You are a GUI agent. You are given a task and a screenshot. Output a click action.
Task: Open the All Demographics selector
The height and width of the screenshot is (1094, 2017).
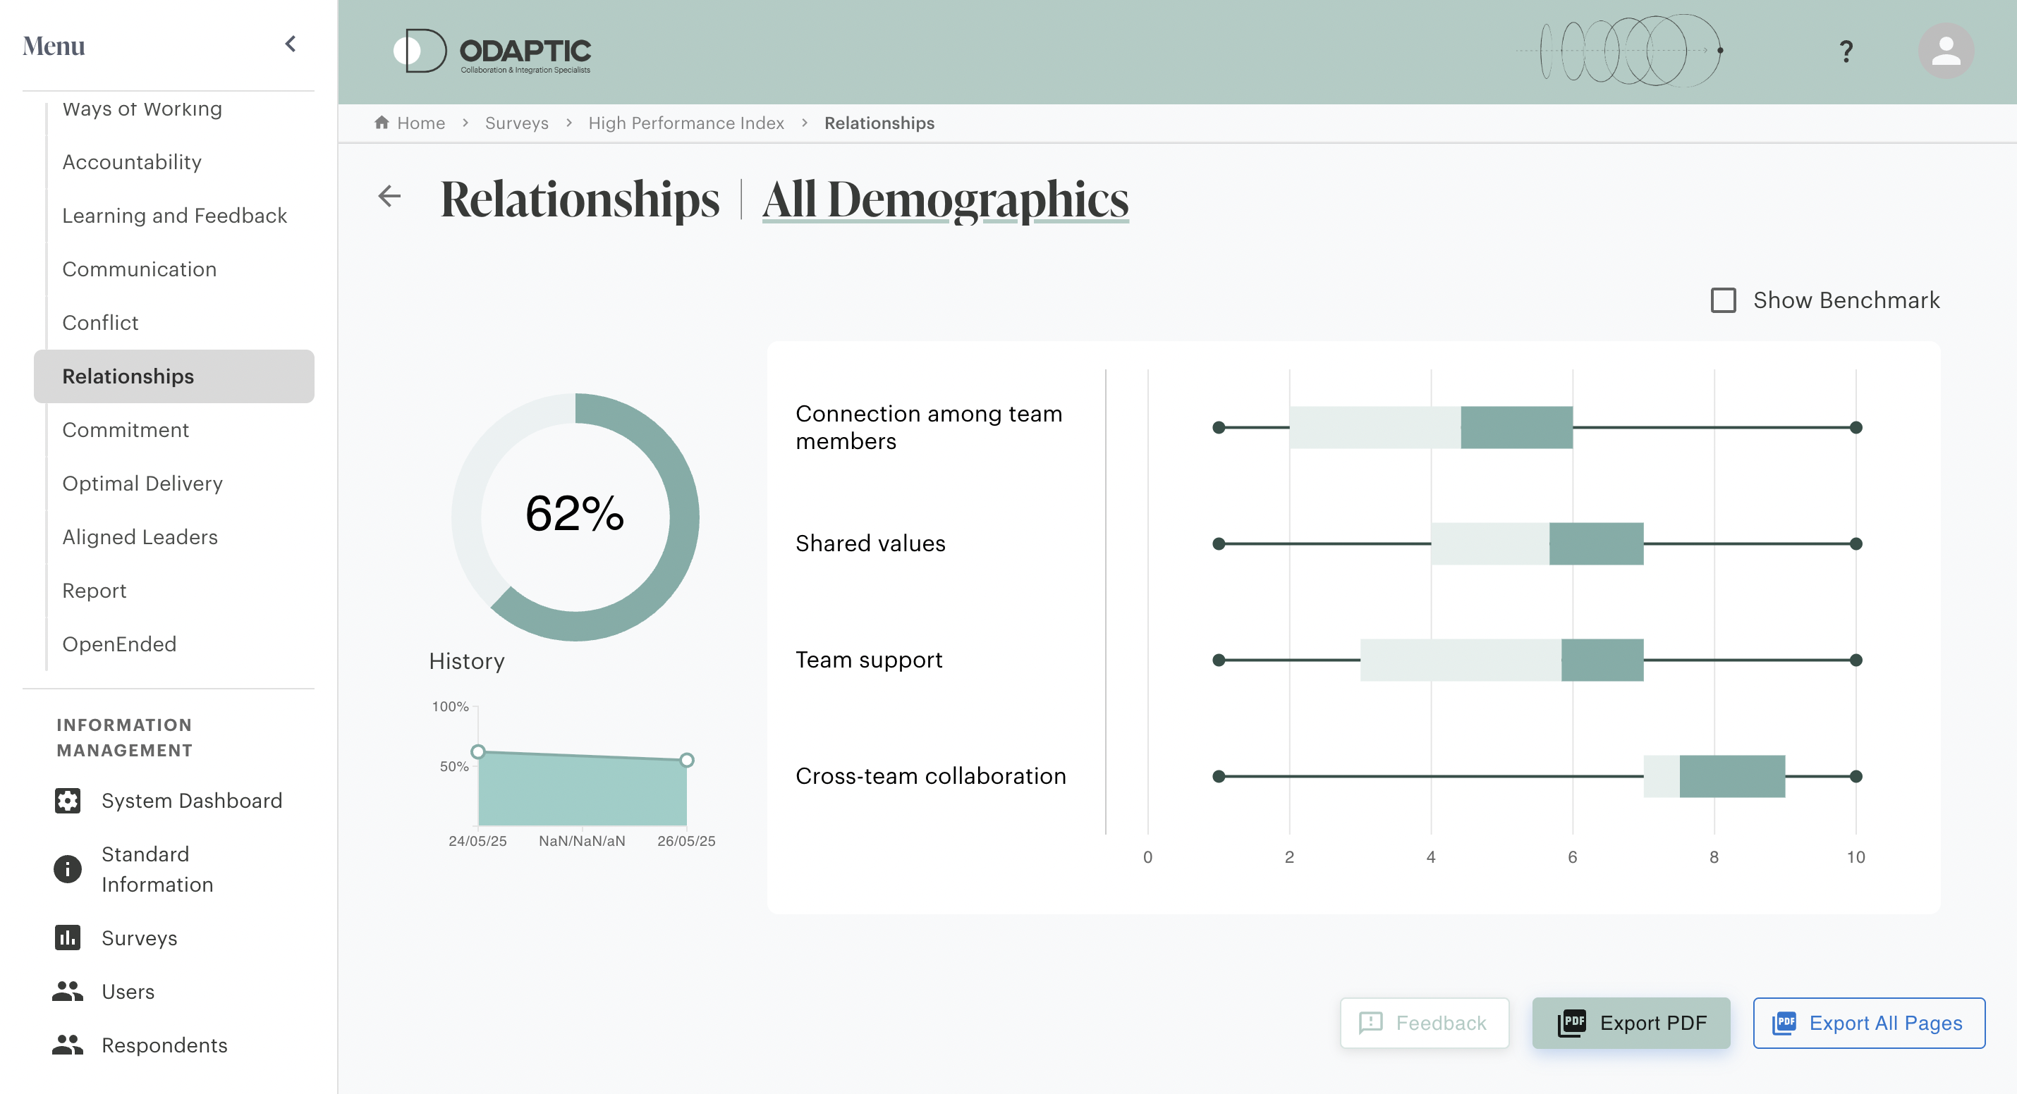pos(945,199)
